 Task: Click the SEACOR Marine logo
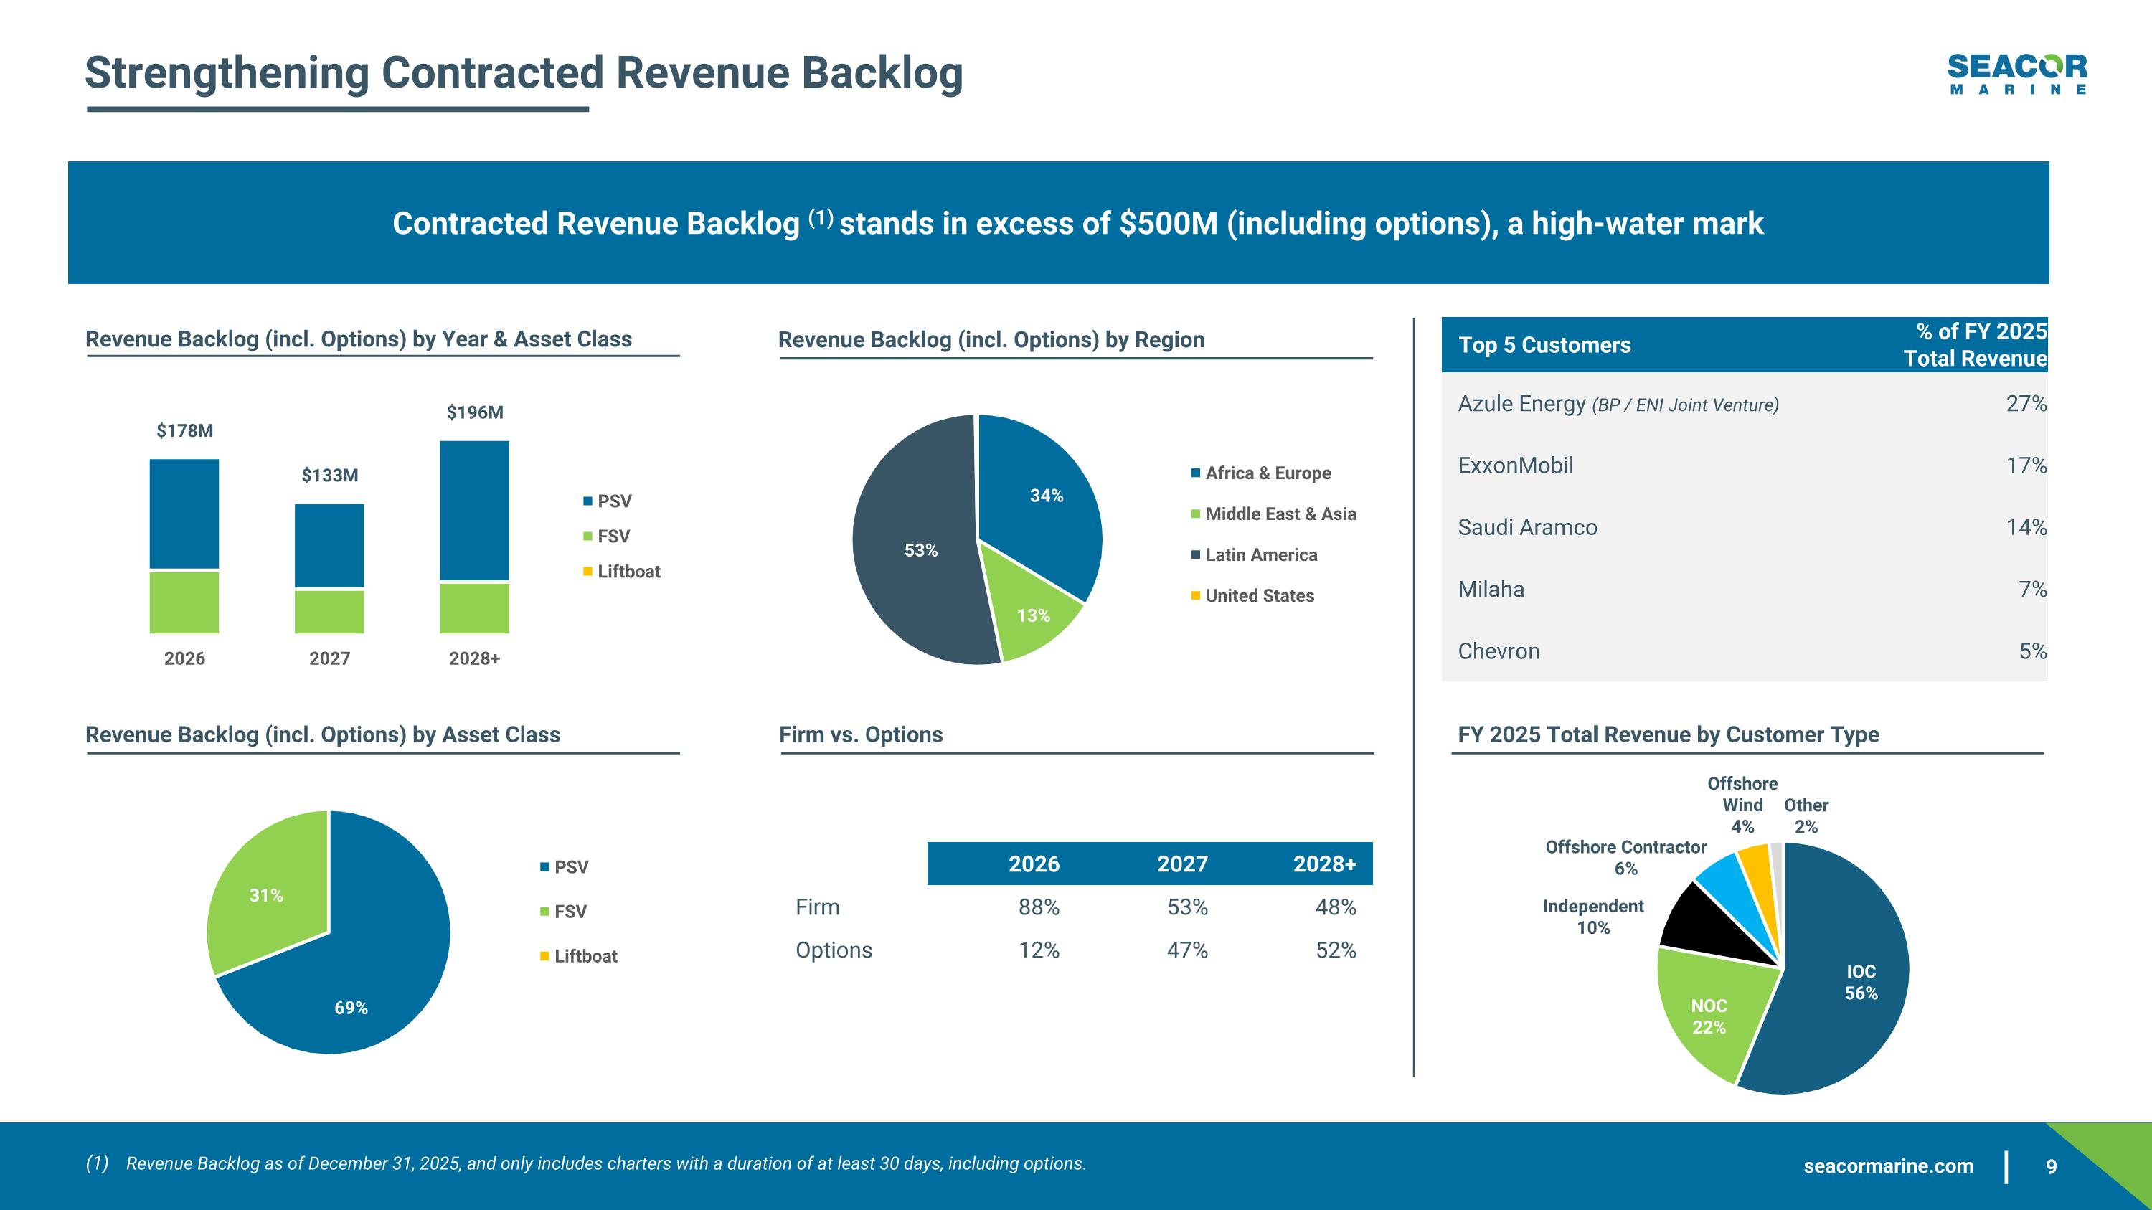pos(2016,75)
